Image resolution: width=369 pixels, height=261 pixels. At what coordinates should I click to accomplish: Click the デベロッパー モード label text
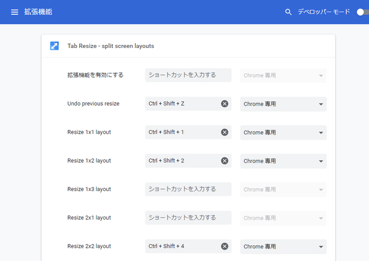[x=324, y=12]
